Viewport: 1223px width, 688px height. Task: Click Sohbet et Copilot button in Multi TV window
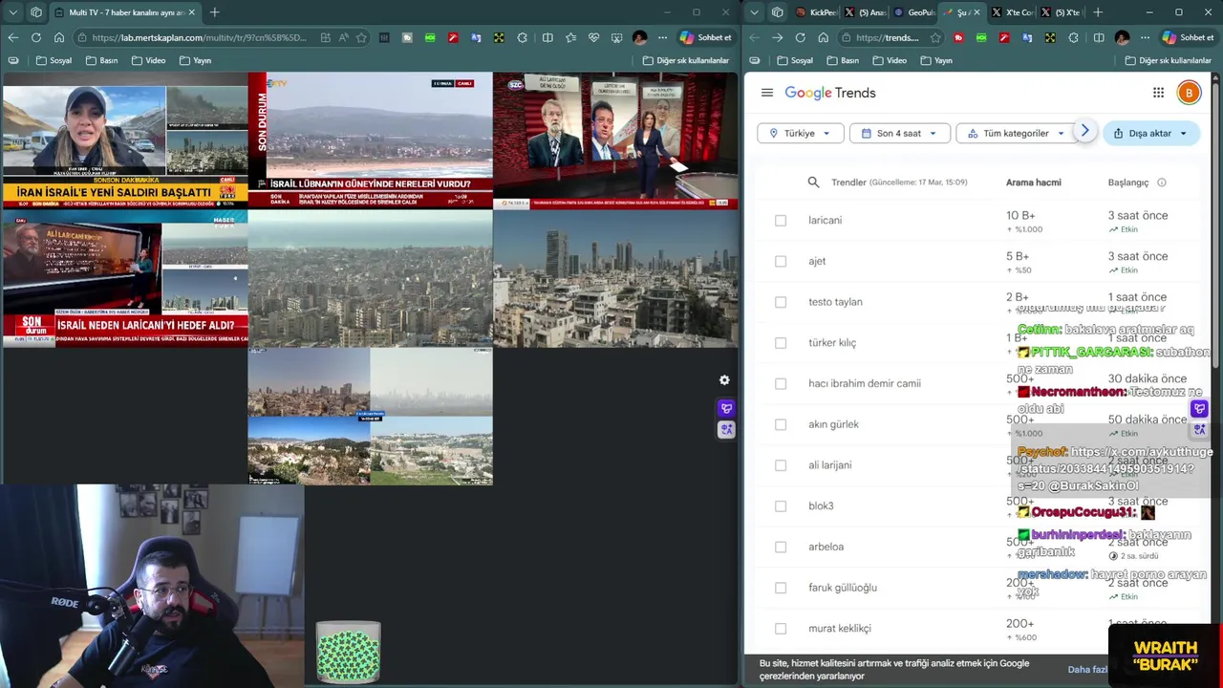[x=705, y=37]
